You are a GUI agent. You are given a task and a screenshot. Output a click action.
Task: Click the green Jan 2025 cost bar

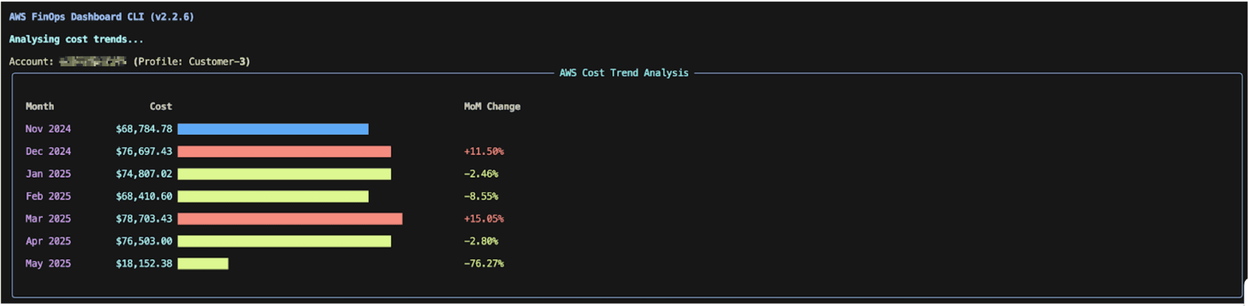coord(284,174)
